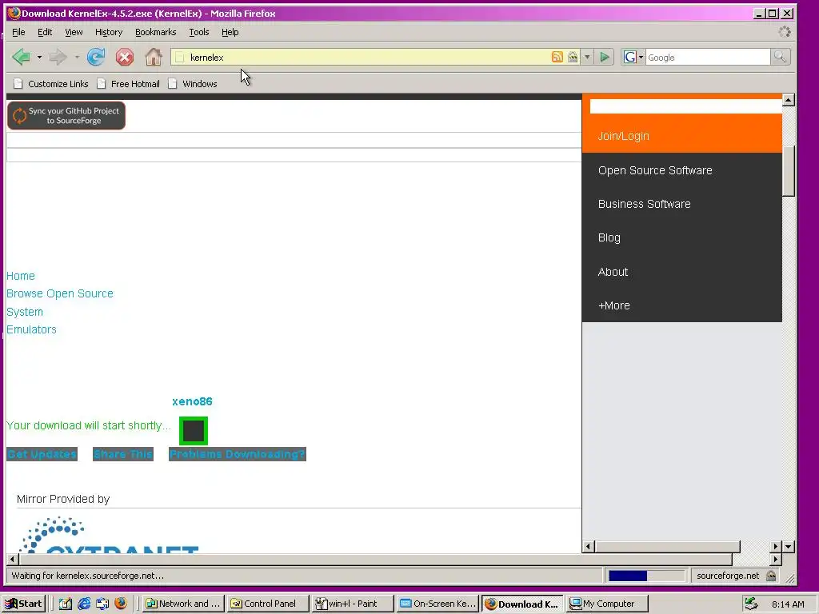
Task: Click the Share This button
Action: (123, 454)
